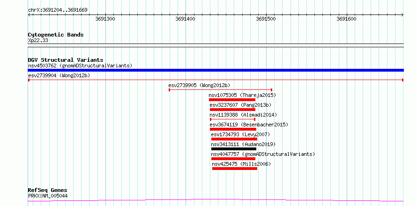The width and height of the screenshot is (417, 206).
Task: Click the 3691500 ruler position label
Action: (x=266, y=19)
